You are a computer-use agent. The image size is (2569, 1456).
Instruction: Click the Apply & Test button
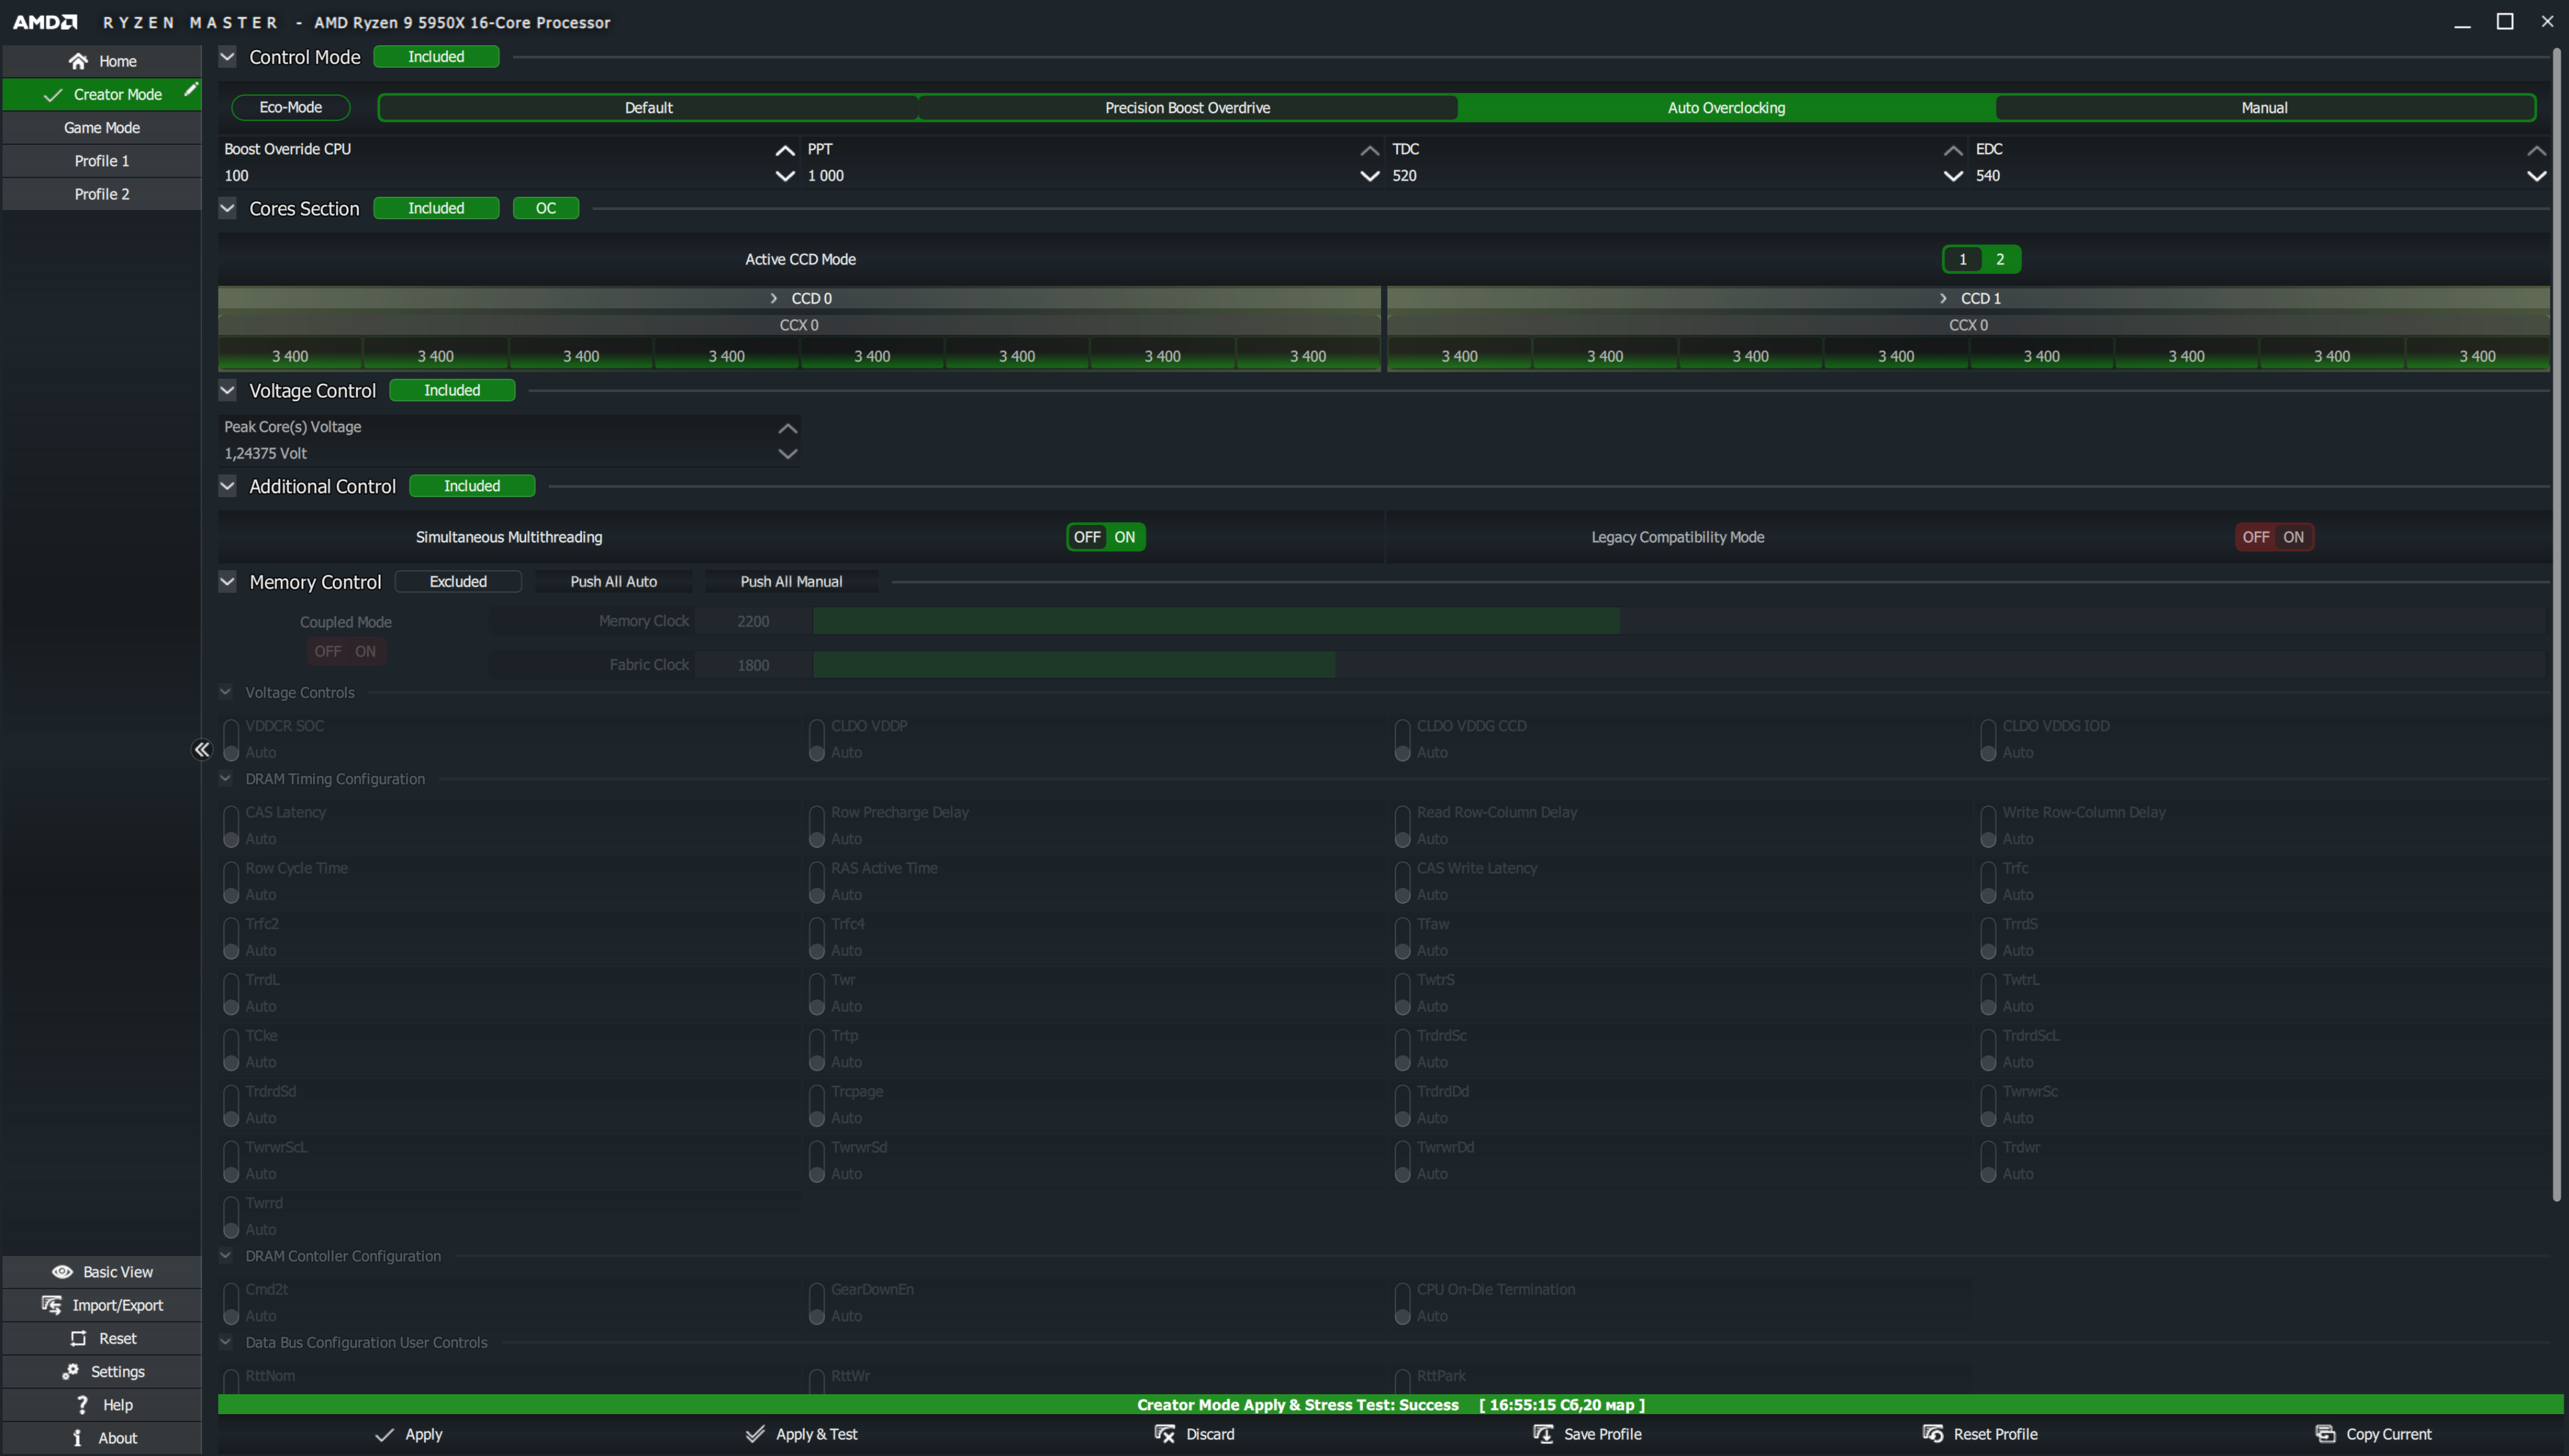802,1434
